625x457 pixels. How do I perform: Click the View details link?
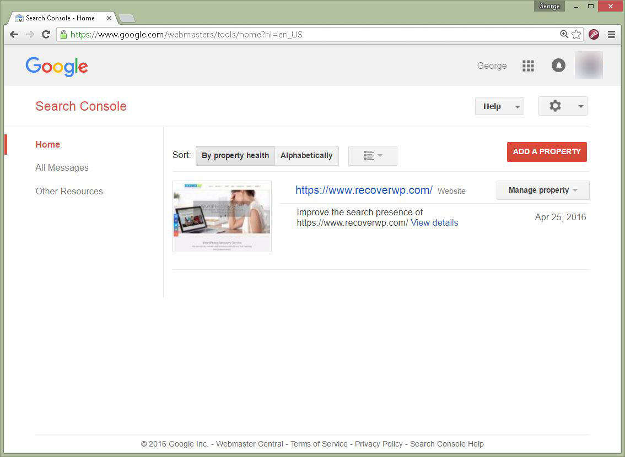[x=434, y=223]
